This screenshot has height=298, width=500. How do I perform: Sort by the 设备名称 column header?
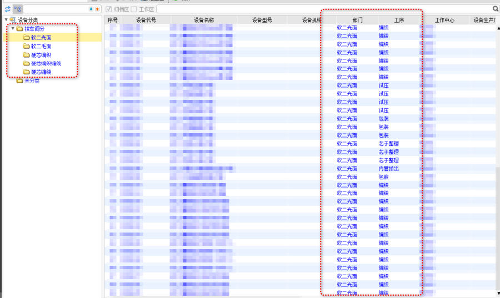(x=204, y=20)
